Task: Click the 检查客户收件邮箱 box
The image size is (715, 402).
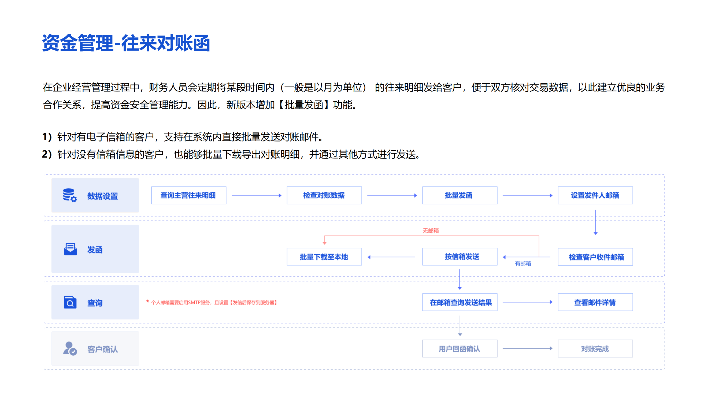Action: pyautogui.click(x=595, y=257)
